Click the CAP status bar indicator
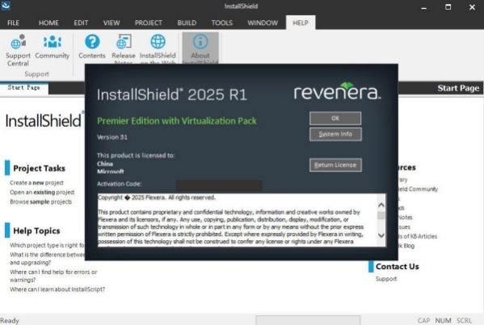The width and height of the screenshot is (484, 325). click(424, 321)
